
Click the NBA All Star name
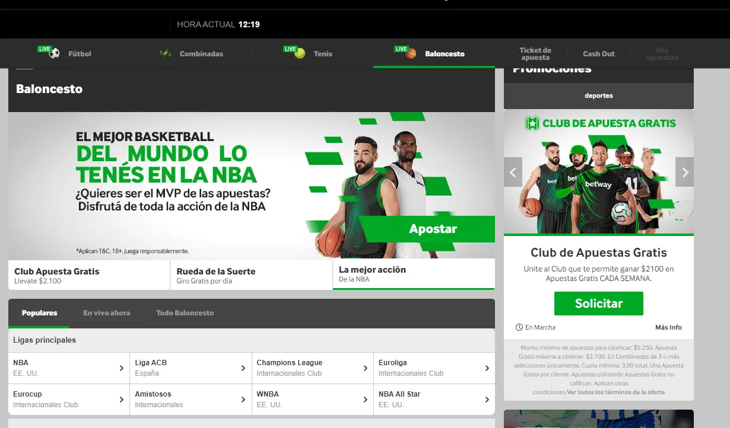[x=399, y=394]
